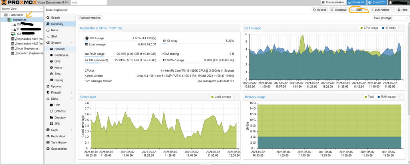
Task: Click the CPU usage progress bar
Action: tap(121, 41)
